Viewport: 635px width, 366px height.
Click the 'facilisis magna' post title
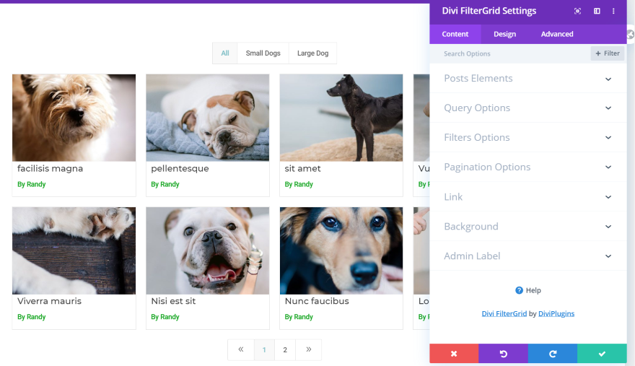point(51,169)
